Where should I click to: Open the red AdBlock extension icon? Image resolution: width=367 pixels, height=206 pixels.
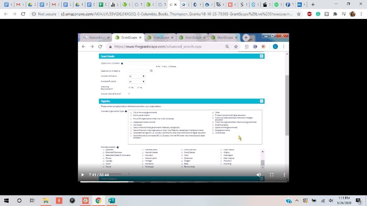tap(309, 14)
